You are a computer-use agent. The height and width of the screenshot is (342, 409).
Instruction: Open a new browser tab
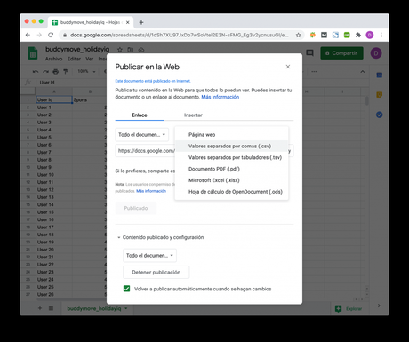pos(141,22)
